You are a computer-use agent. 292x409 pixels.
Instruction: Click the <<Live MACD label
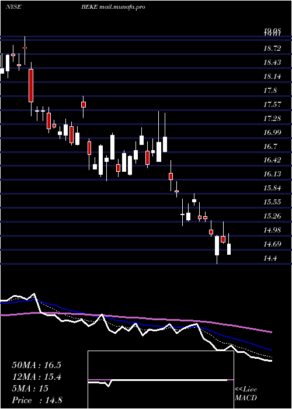click(x=246, y=393)
